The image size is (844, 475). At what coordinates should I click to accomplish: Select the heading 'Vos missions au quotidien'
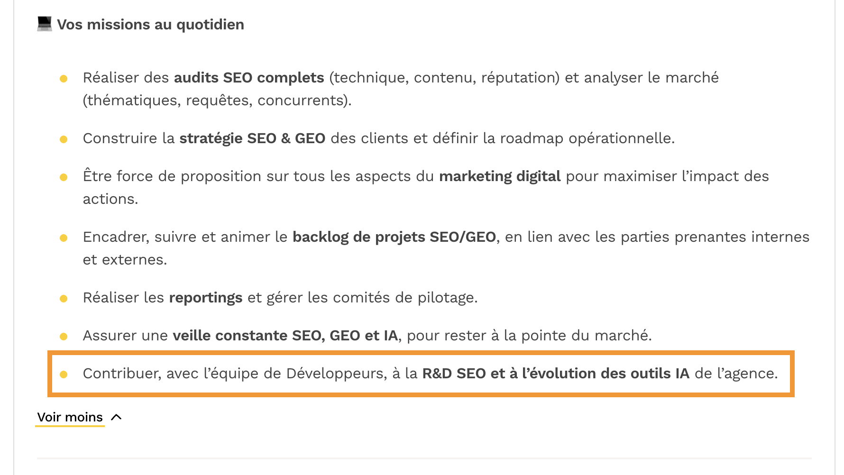click(x=150, y=24)
